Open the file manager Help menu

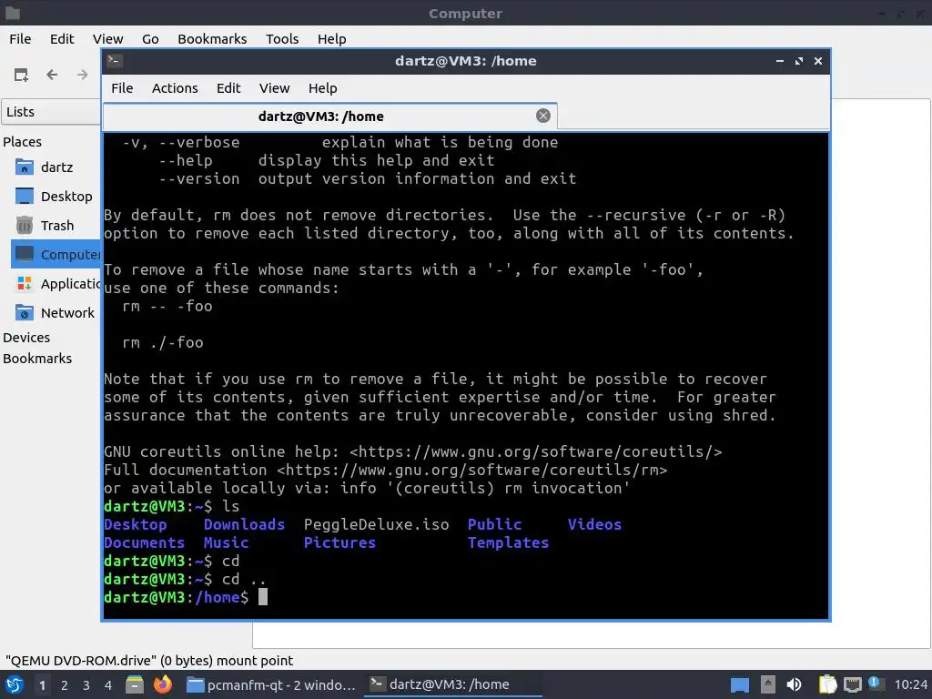(331, 38)
